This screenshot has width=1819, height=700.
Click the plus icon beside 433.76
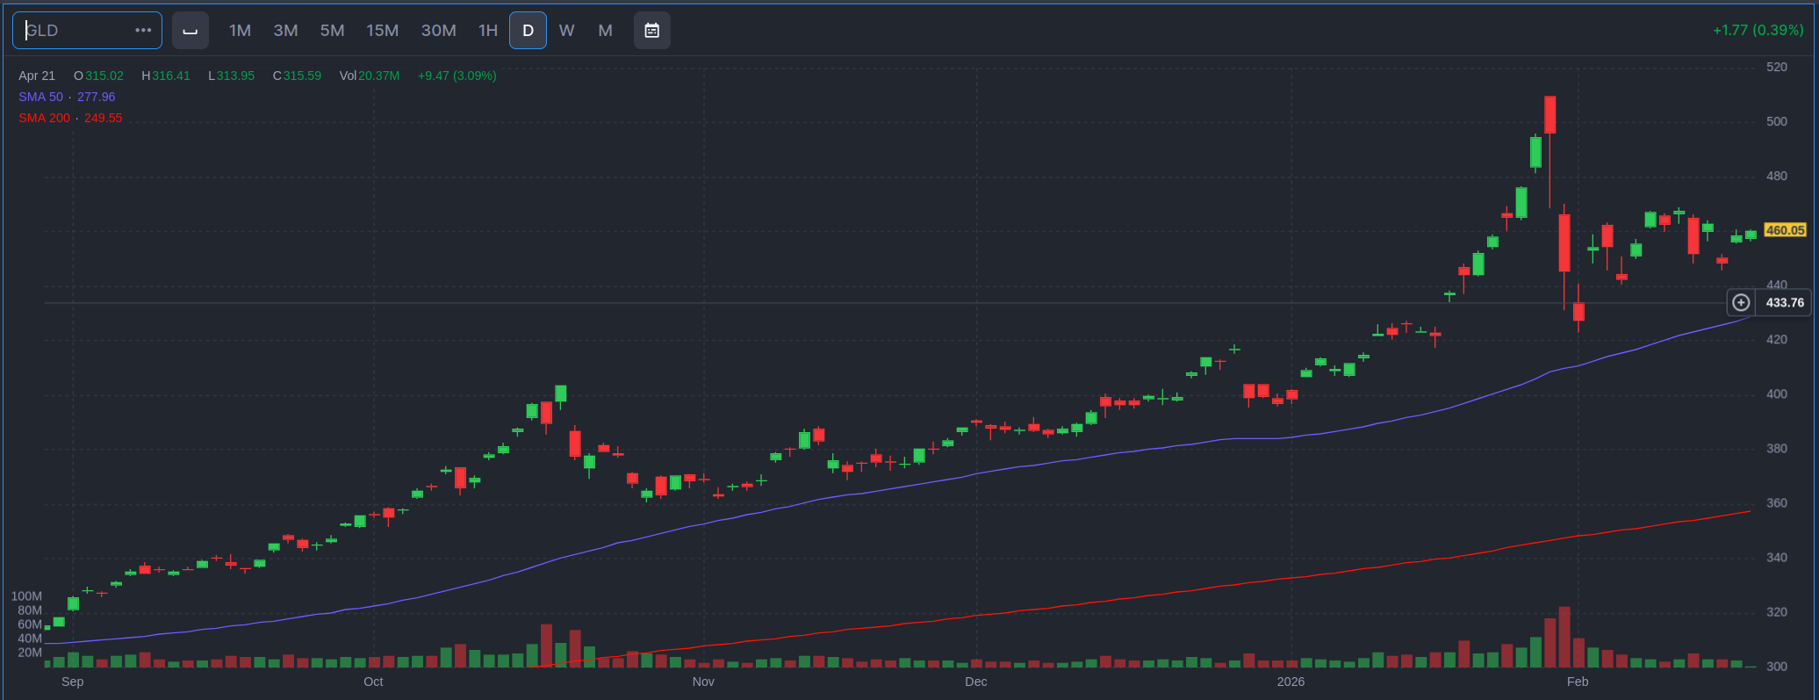pyautogui.click(x=1741, y=303)
